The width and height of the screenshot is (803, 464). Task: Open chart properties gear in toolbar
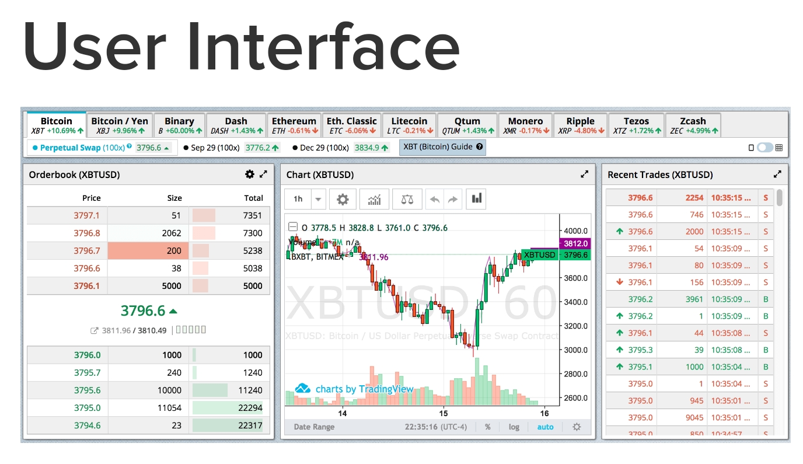pyautogui.click(x=343, y=199)
